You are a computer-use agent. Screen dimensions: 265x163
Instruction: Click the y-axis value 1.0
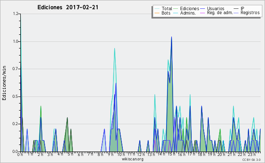[x=15, y=41]
